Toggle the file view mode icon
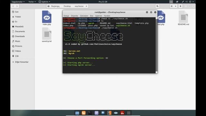The image size is (206, 116). pyautogui.click(x=172, y=6)
